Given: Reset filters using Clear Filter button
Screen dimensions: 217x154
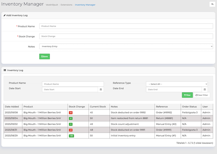Looking at the screenshot, I should (x=201, y=95).
